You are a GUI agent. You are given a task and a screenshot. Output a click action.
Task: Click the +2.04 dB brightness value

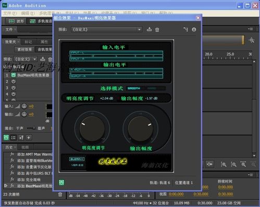point(107,99)
